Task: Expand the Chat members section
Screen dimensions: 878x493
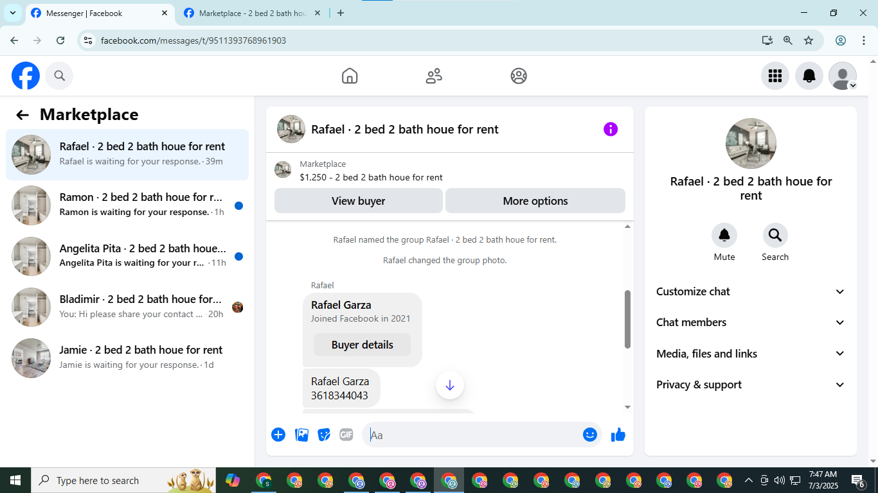Action: coord(751,322)
